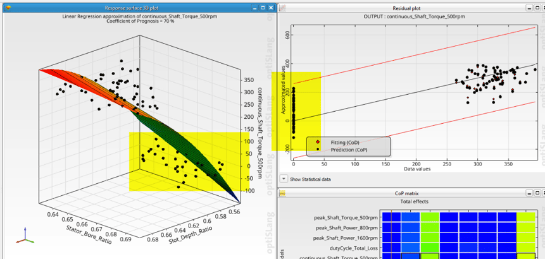Expand the Show Statistical data arrow
The image size is (545, 259).
click(x=284, y=179)
